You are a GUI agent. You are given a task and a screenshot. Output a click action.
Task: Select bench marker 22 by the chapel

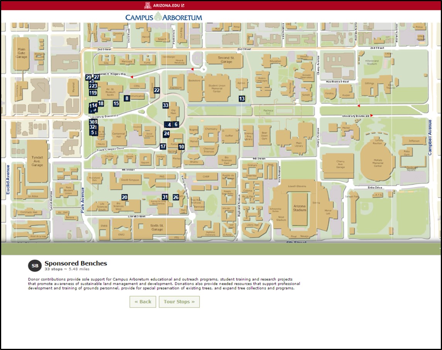[x=157, y=90]
